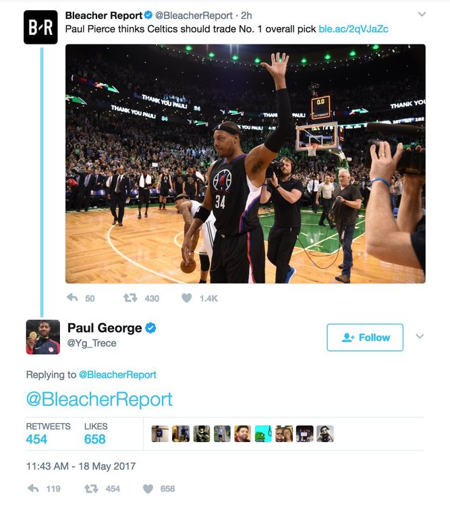Expand the Bleacher Report tweet options chevron
450x506 pixels.
pos(422,14)
